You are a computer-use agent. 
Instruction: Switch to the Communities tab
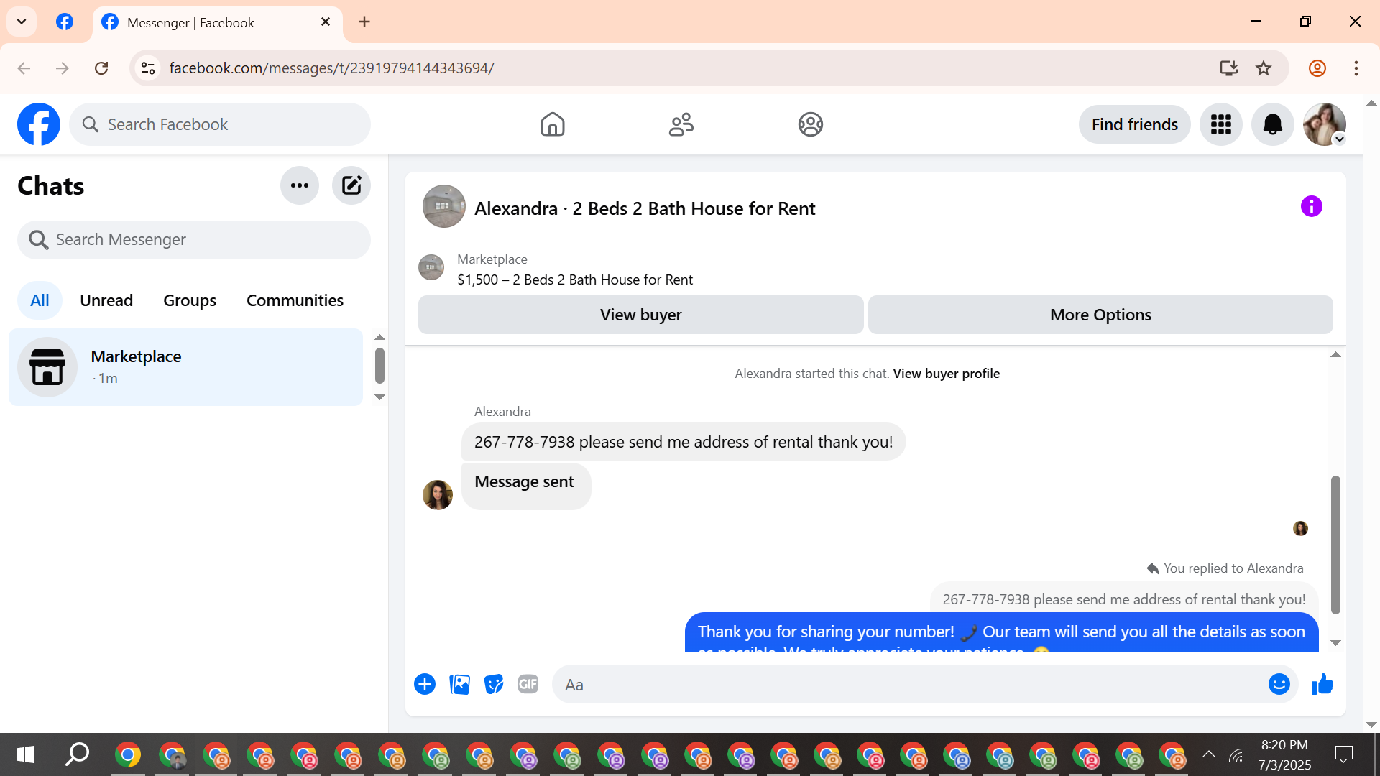click(295, 300)
